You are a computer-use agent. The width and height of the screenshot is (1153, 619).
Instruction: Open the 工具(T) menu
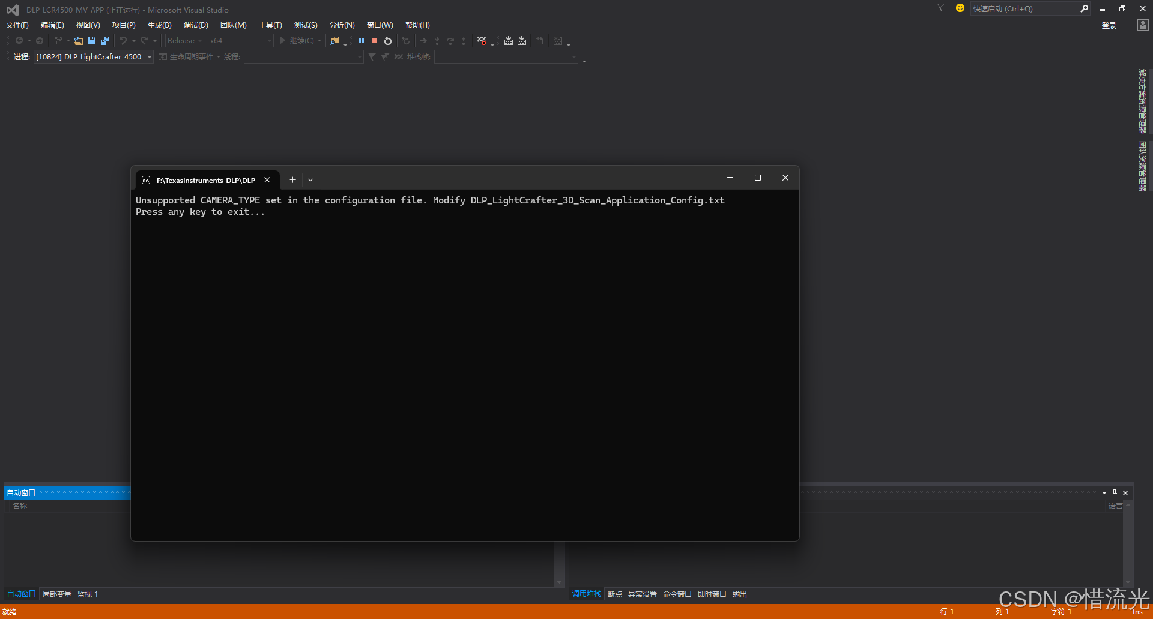[270, 25]
